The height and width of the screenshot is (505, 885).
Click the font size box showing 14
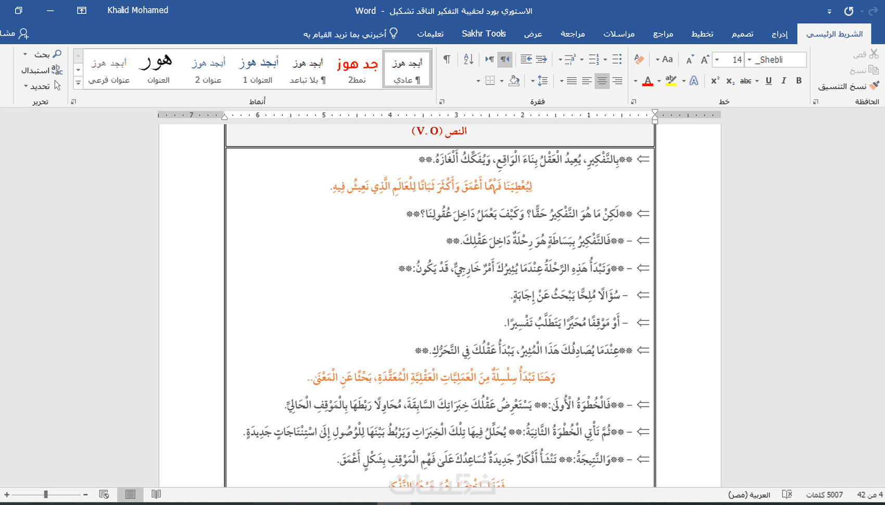(728, 59)
